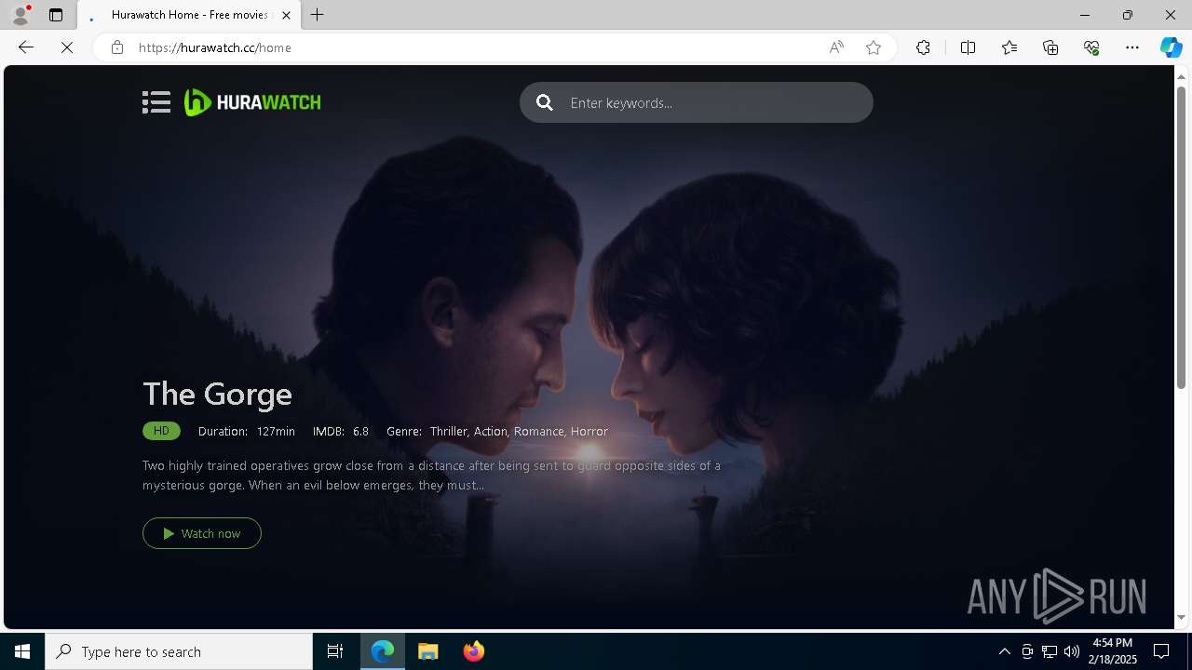Open Microsoft Edge from taskbar

[x=383, y=651]
